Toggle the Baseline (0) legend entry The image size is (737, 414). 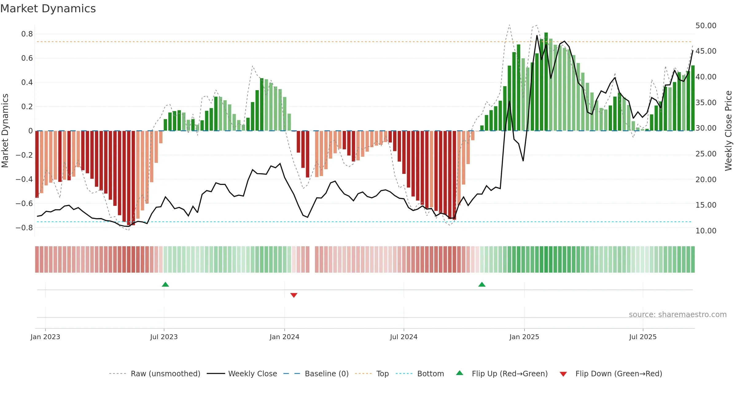pos(316,374)
